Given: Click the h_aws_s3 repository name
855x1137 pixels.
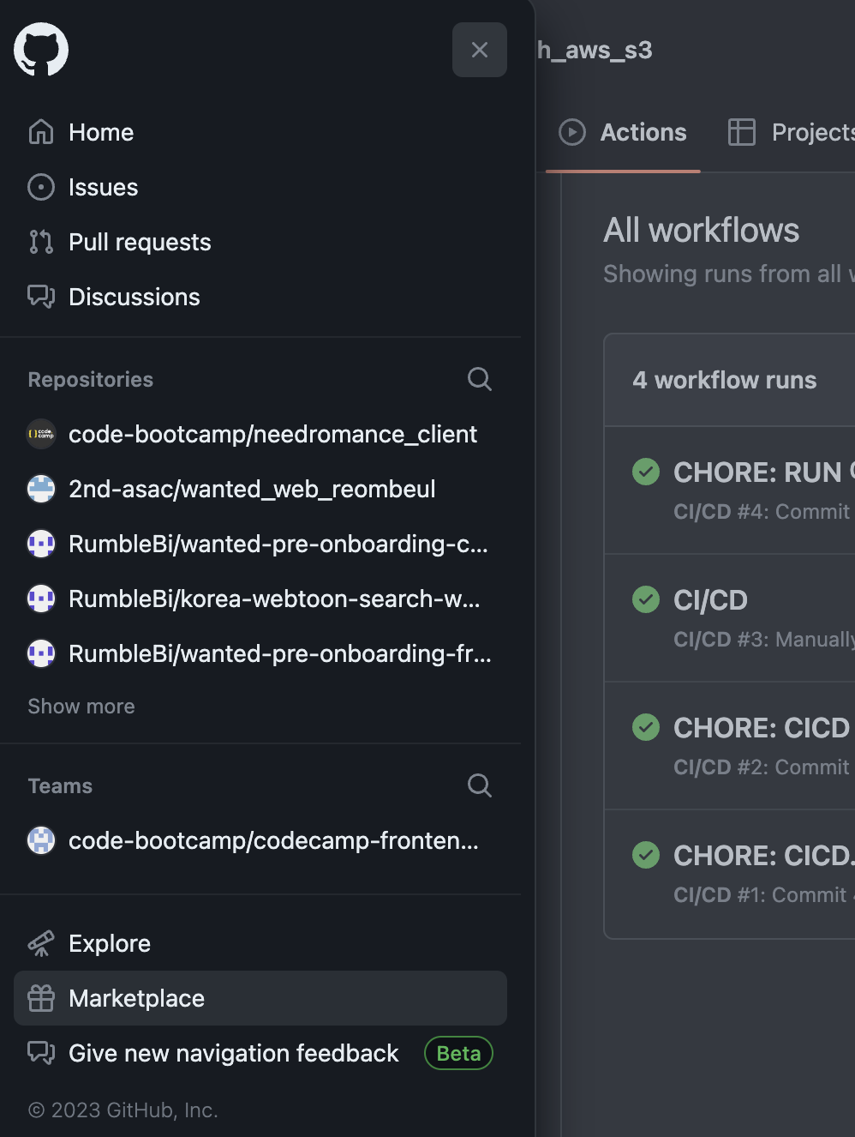Looking at the screenshot, I should click(x=595, y=50).
